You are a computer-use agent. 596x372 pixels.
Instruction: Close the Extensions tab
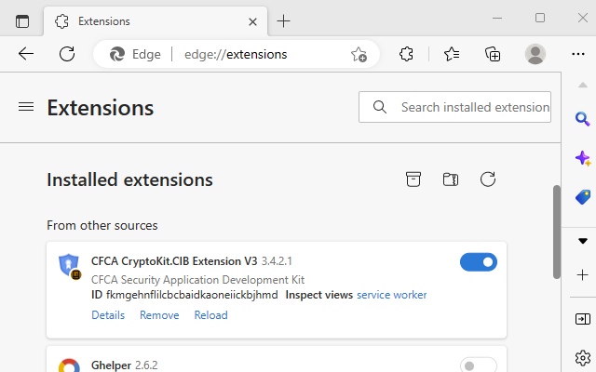click(252, 21)
